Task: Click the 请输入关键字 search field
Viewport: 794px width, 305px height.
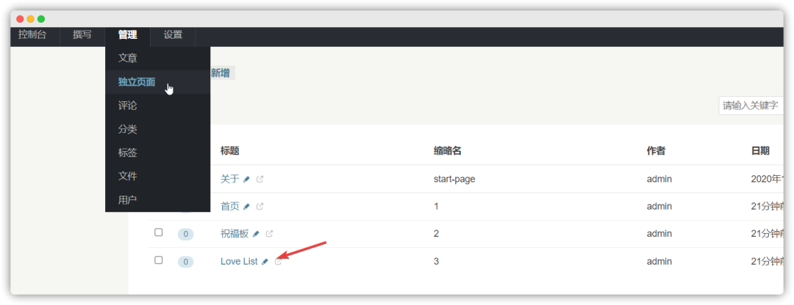Action: [751, 106]
